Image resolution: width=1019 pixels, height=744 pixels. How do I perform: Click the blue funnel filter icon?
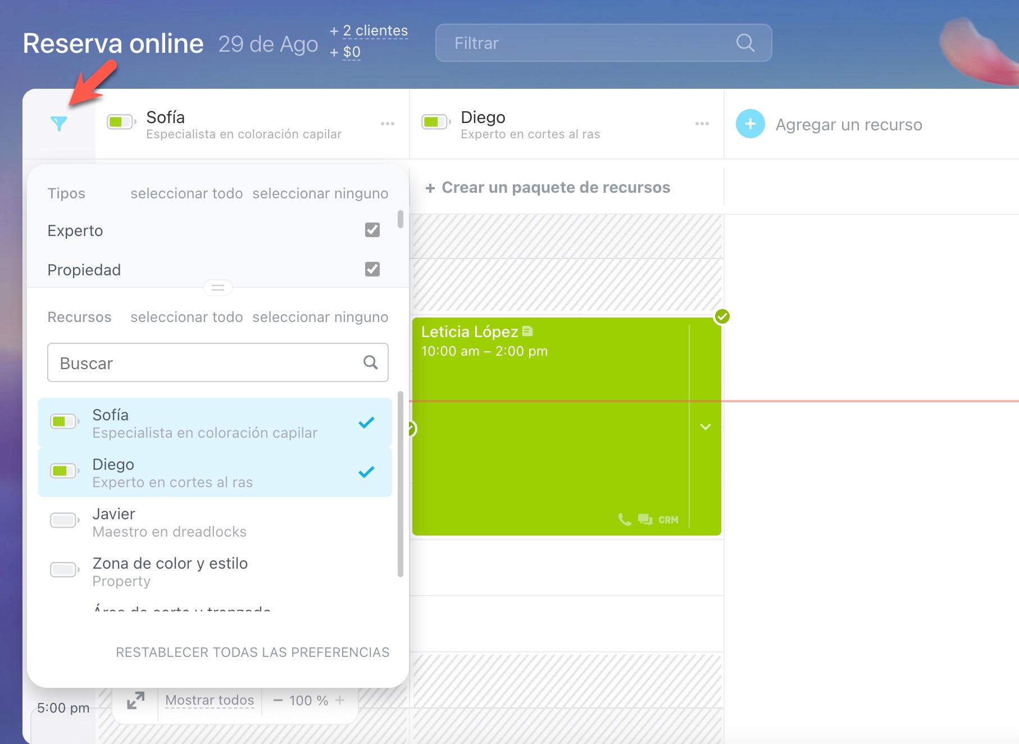[x=59, y=124]
